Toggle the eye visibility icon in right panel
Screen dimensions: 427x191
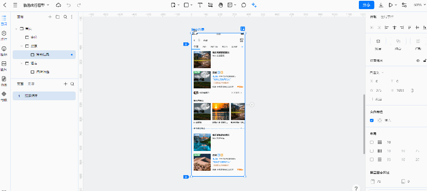(417, 61)
